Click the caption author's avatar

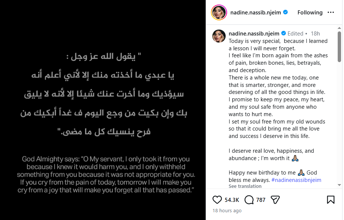[219, 36]
